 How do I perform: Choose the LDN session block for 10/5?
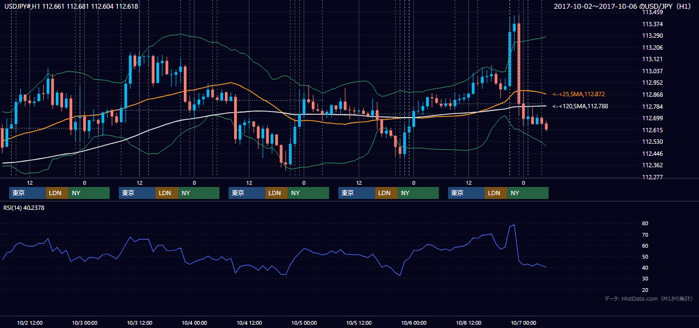[x=386, y=193]
